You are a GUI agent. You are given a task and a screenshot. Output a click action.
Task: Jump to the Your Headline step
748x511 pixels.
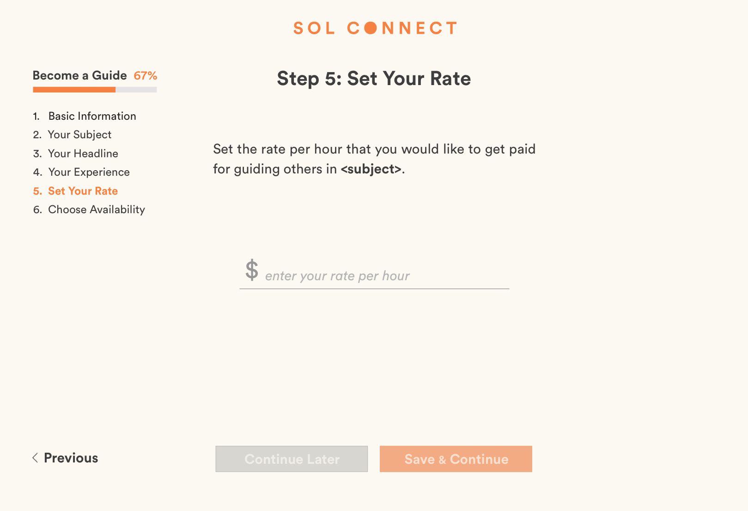[83, 154]
